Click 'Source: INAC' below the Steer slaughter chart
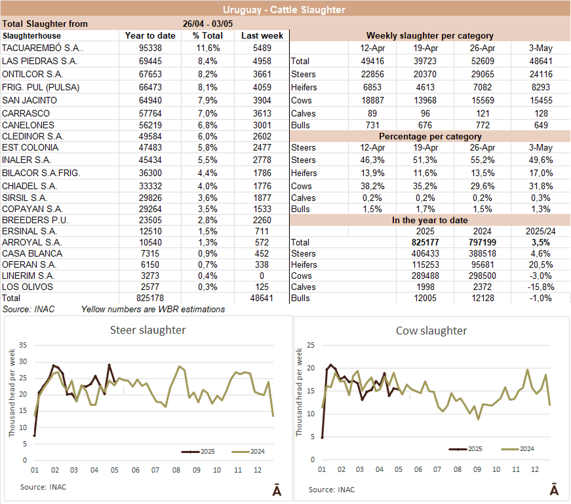Screen dimensions: 571x504 pyautogui.click(x=43, y=487)
